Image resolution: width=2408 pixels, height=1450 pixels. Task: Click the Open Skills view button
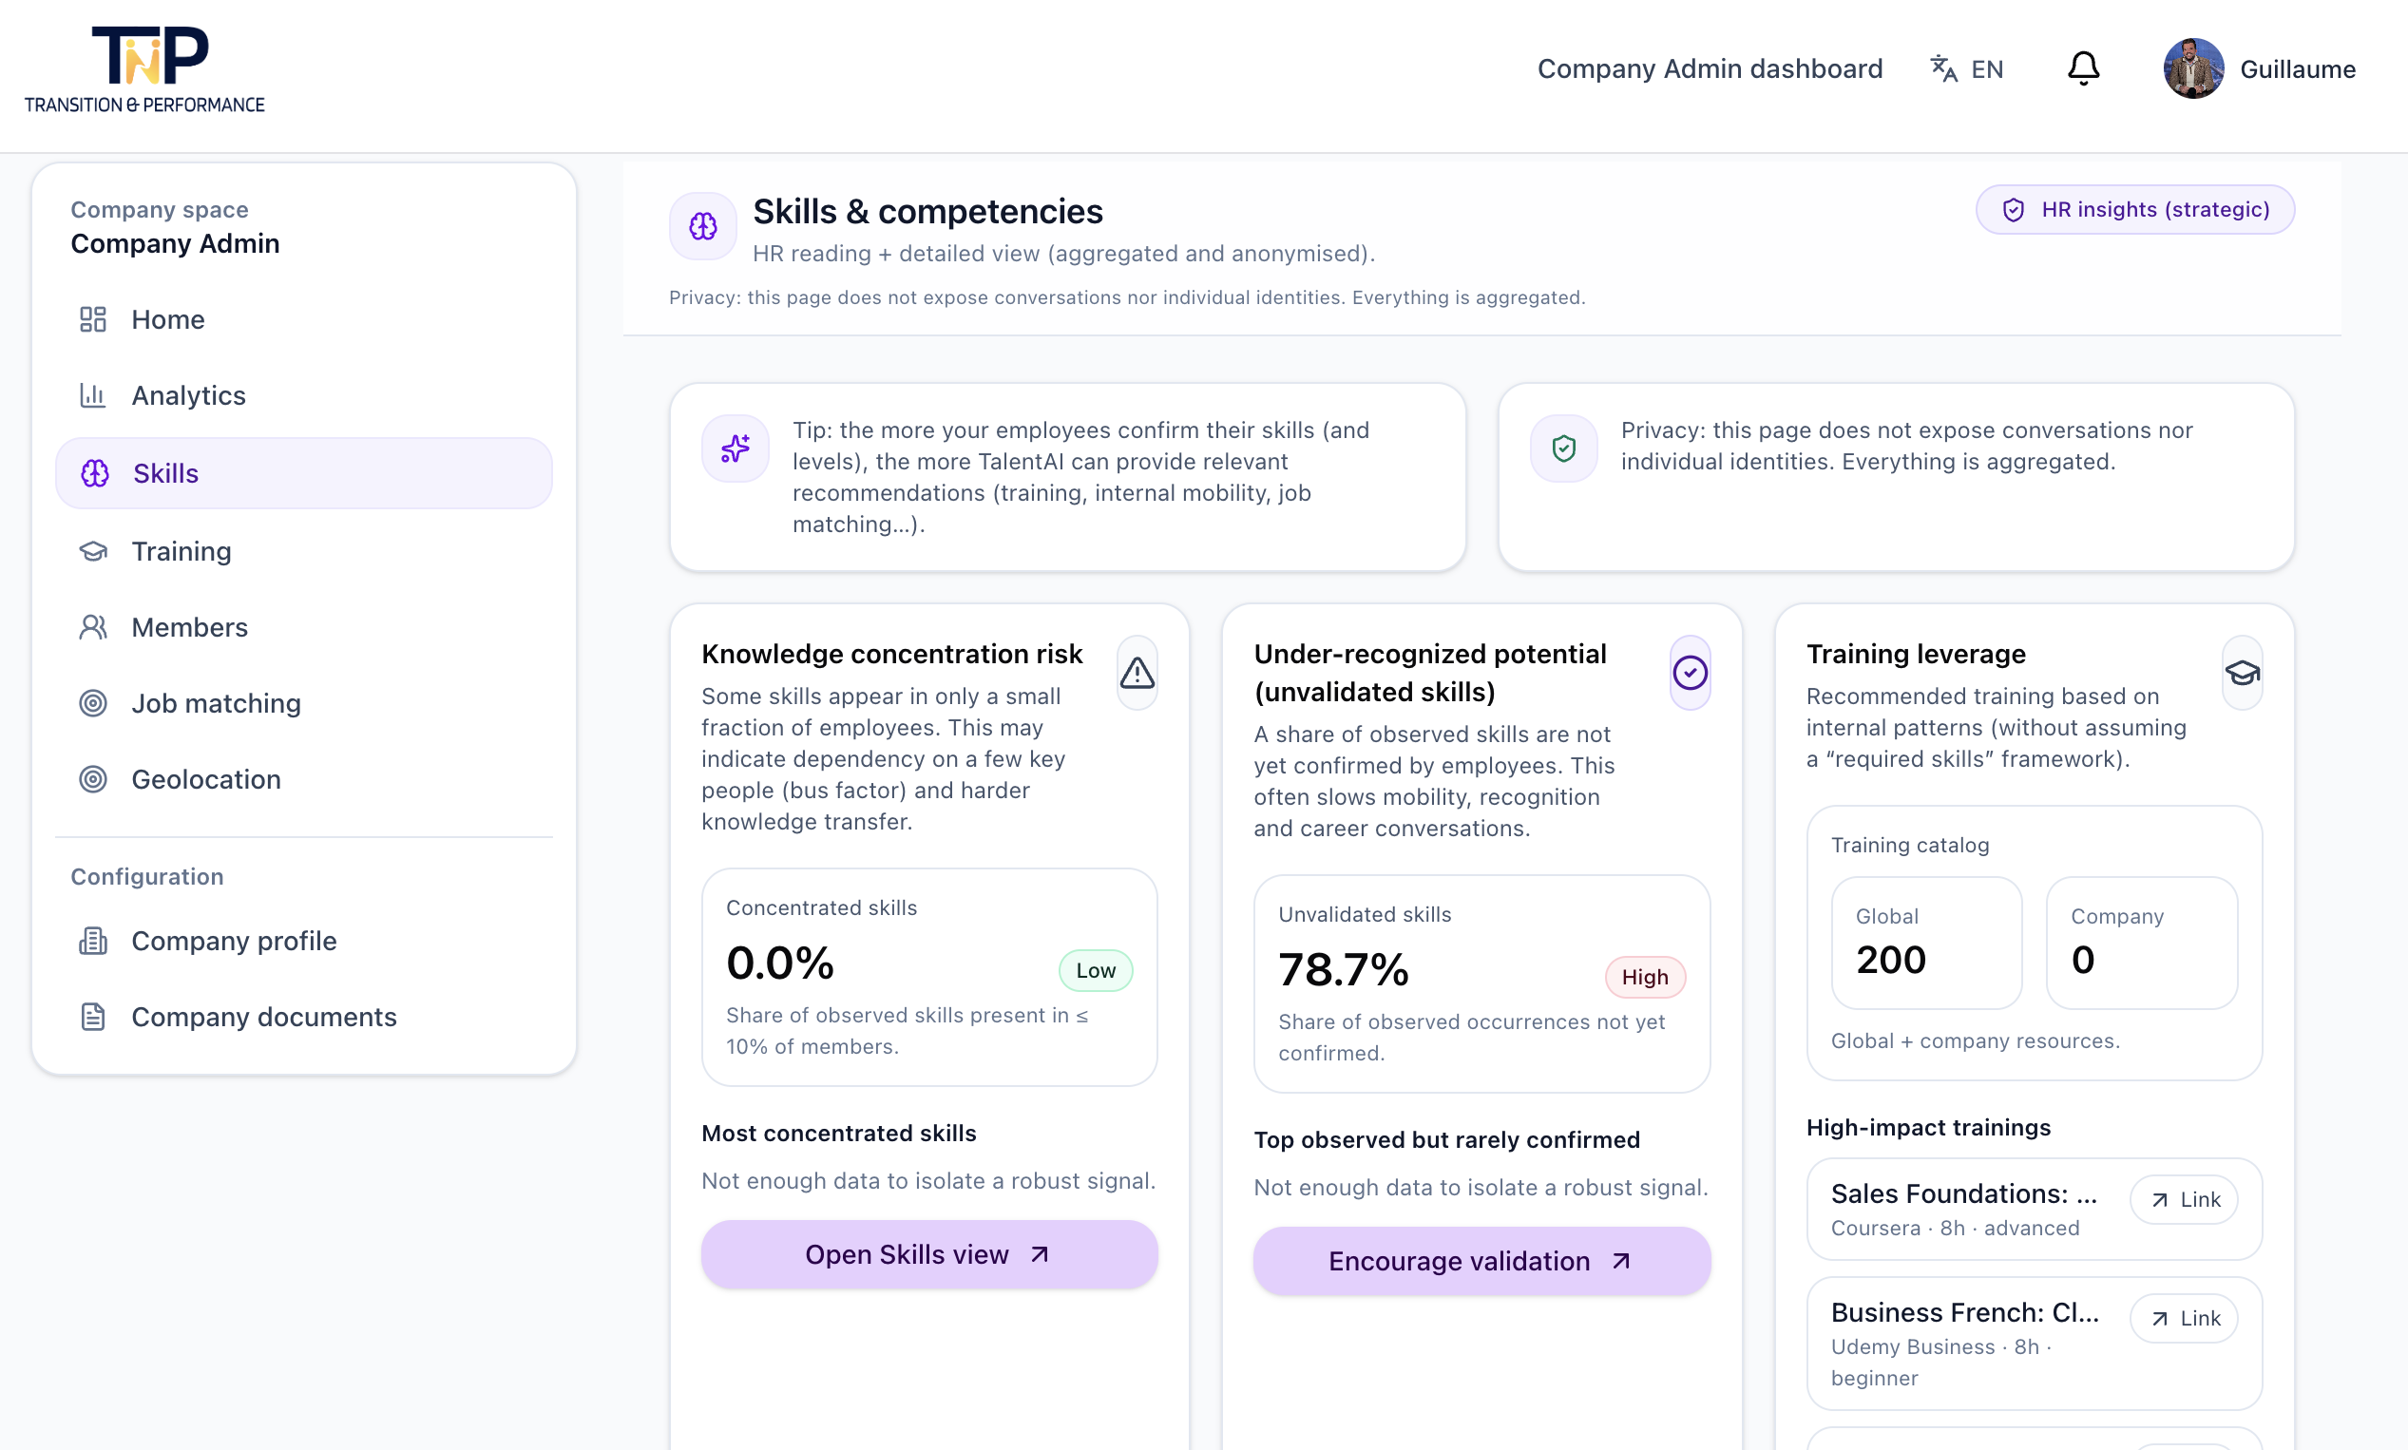click(928, 1254)
